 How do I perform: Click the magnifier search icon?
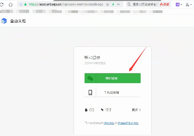point(129,4)
